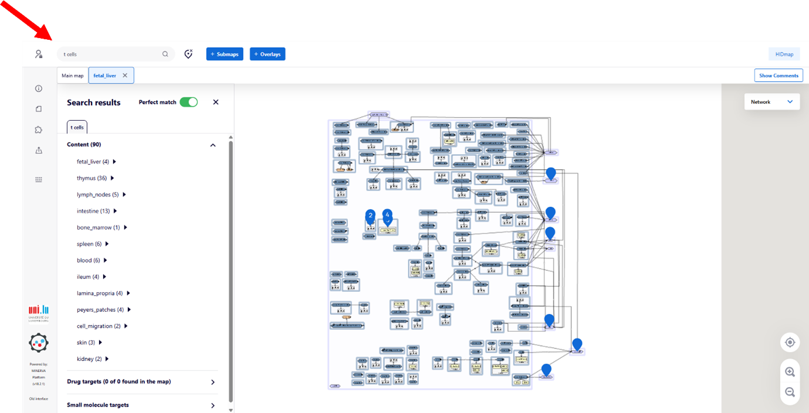The height and width of the screenshot is (413, 809).
Task: Click the MINERVA Platform logo
Action: pos(39,343)
